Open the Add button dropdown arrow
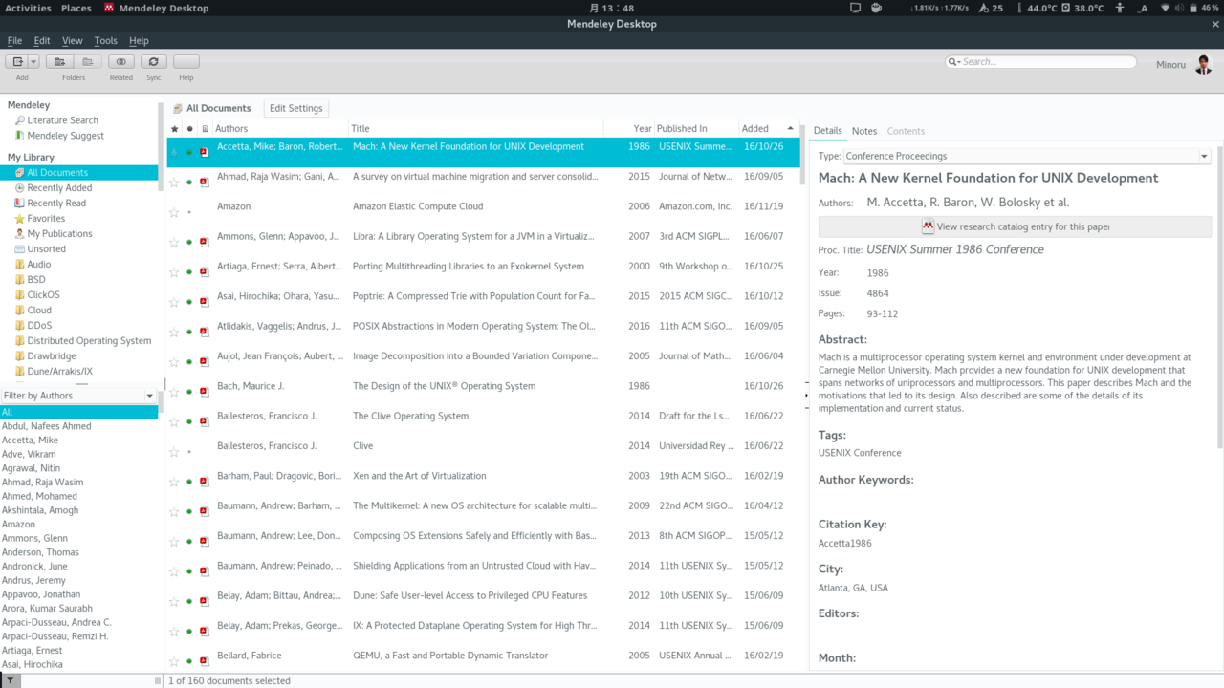 click(33, 62)
